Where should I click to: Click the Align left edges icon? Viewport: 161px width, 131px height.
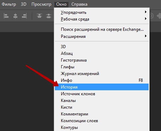coord(6,16)
